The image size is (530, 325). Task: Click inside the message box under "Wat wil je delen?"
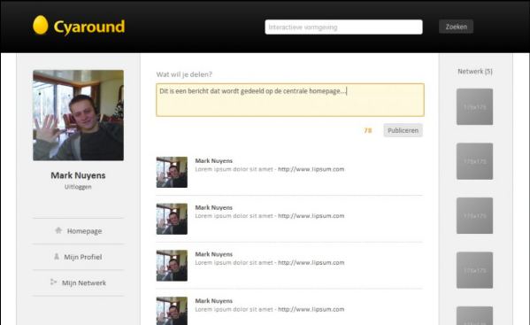coord(290,100)
